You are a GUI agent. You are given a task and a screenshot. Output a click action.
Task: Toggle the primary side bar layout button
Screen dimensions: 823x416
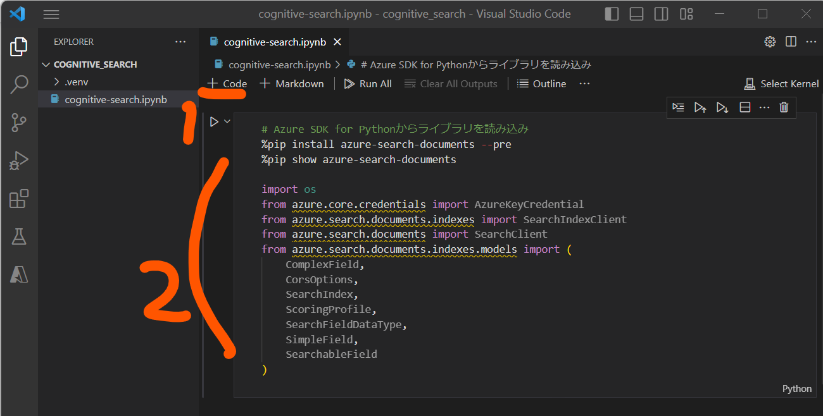point(612,14)
